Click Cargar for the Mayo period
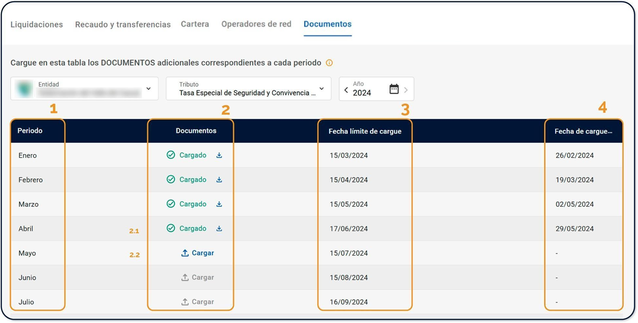Viewport: 638px width, 323px height. tap(202, 253)
